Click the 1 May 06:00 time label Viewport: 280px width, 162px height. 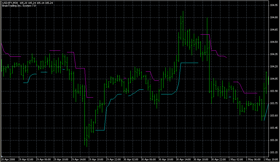pyautogui.click(x=253, y=160)
